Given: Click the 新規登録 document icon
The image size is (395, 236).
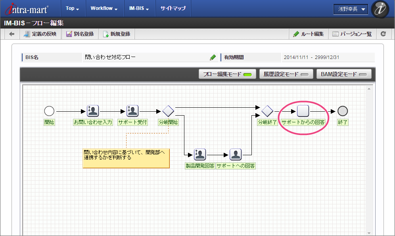Looking at the screenshot, I should coord(106,34).
